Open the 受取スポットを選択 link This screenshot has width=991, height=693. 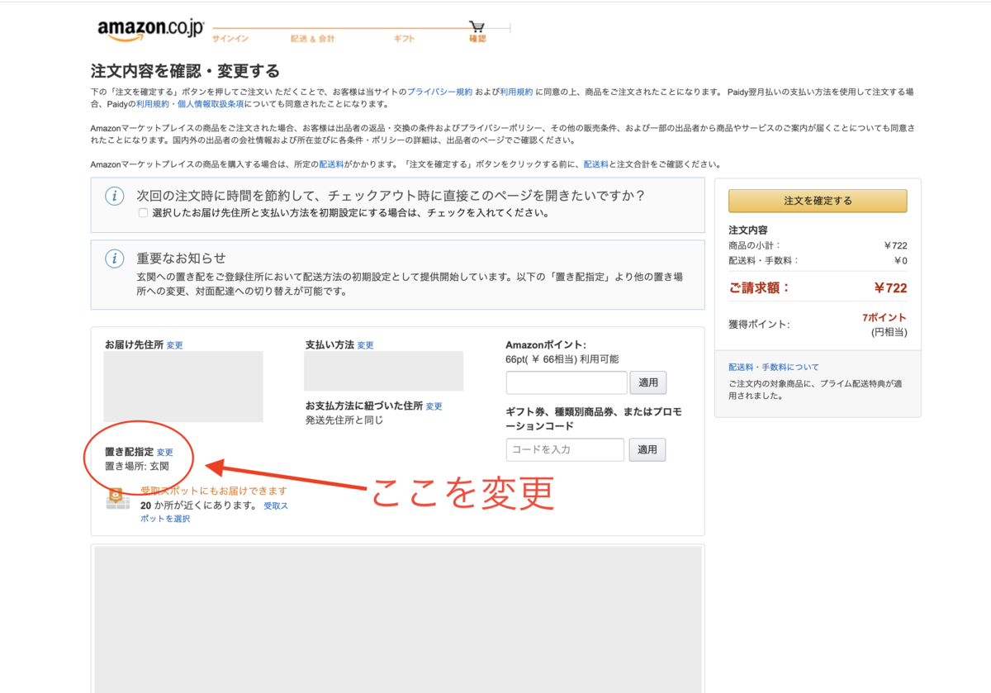(x=214, y=512)
